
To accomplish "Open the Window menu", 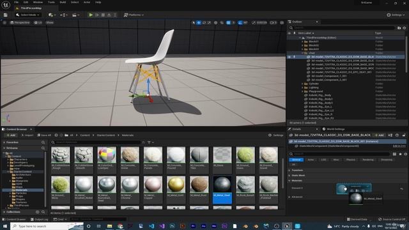I will (38, 3).
